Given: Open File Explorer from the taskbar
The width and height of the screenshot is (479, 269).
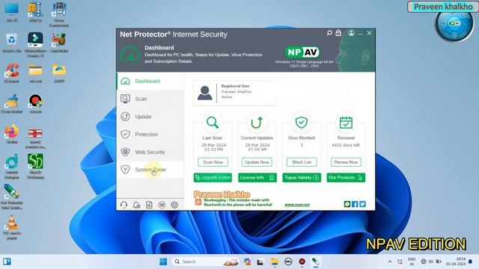Looking at the screenshot, I should click(x=275, y=262).
